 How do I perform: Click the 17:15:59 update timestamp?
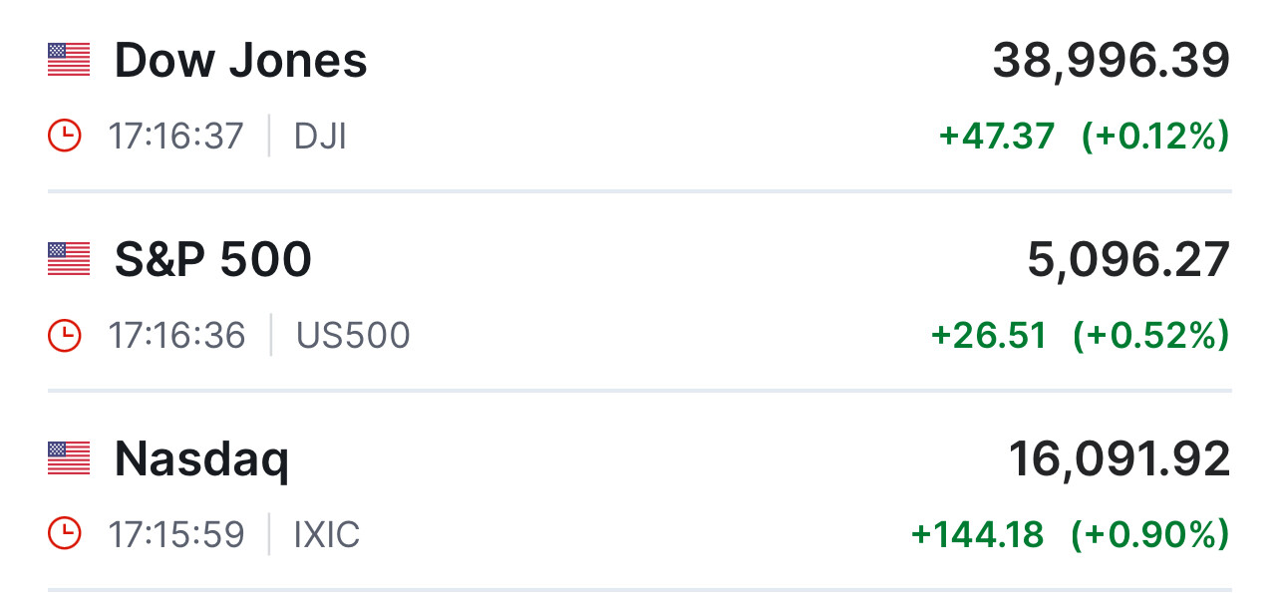point(176,535)
